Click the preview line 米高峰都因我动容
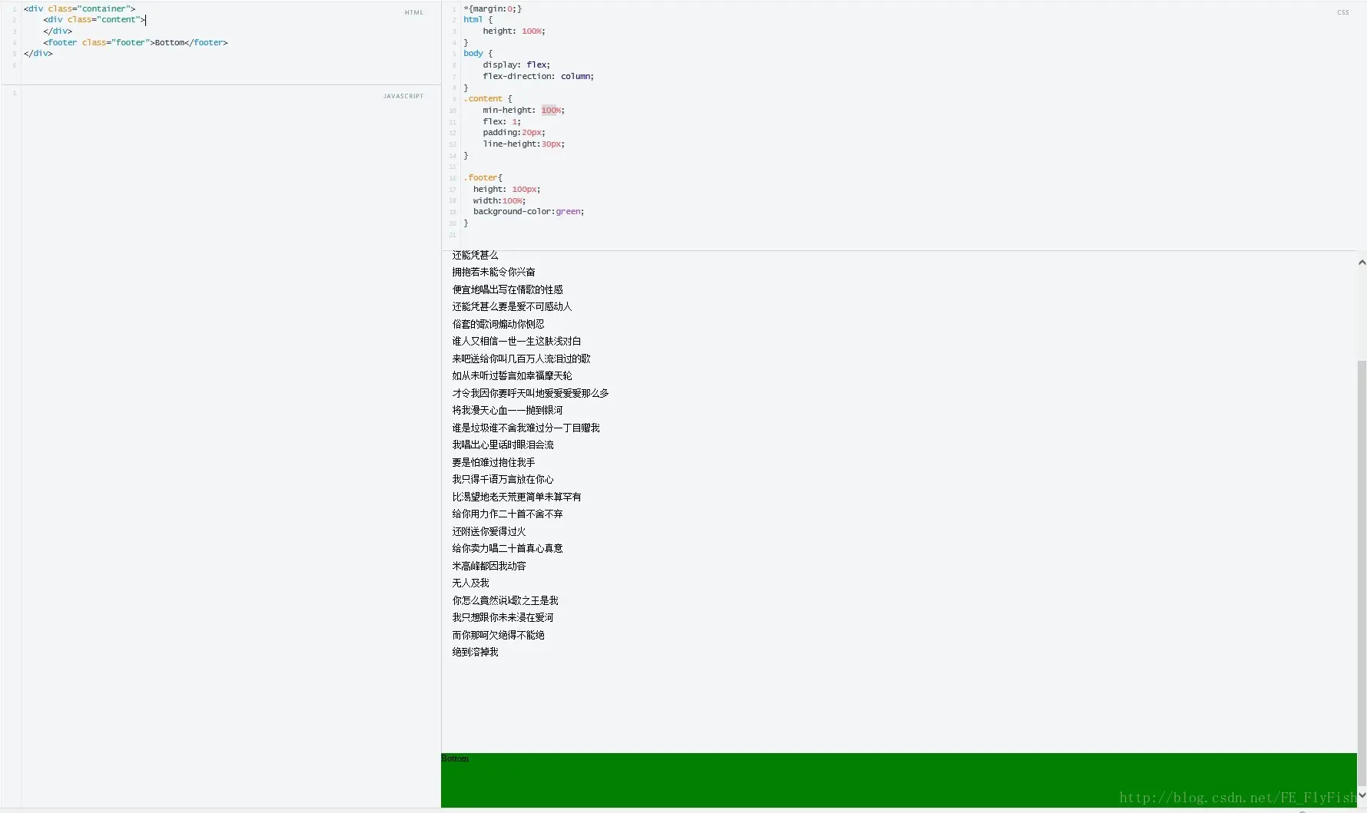This screenshot has width=1367, height=813. click(x=489, y=566)
